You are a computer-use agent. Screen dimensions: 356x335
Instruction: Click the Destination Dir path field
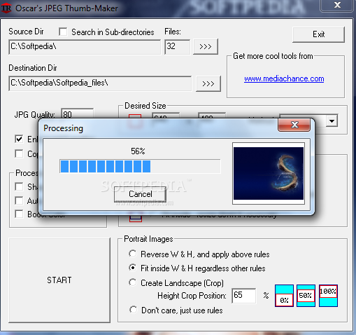(x=100, y=83)
